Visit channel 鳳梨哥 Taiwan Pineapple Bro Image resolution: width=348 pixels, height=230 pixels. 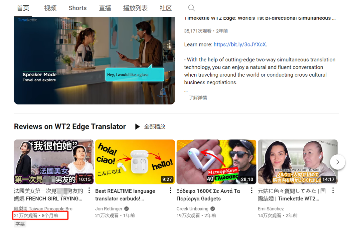[43, 208]
